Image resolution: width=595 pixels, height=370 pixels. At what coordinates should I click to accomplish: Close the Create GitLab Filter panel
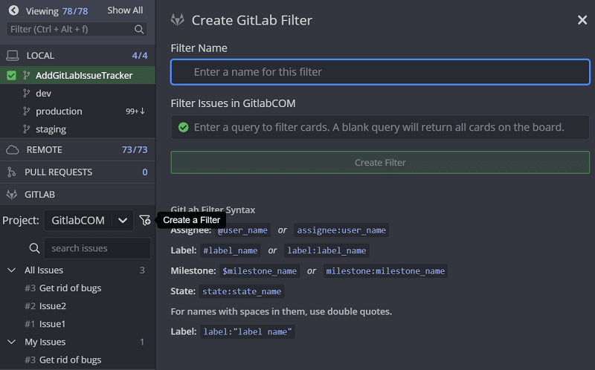coord(582,20)
